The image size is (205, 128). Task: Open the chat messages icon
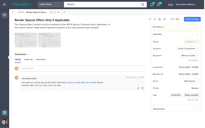tap(159, 5)
